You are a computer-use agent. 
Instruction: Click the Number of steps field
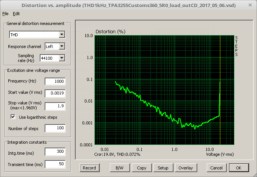click(55, 128)
